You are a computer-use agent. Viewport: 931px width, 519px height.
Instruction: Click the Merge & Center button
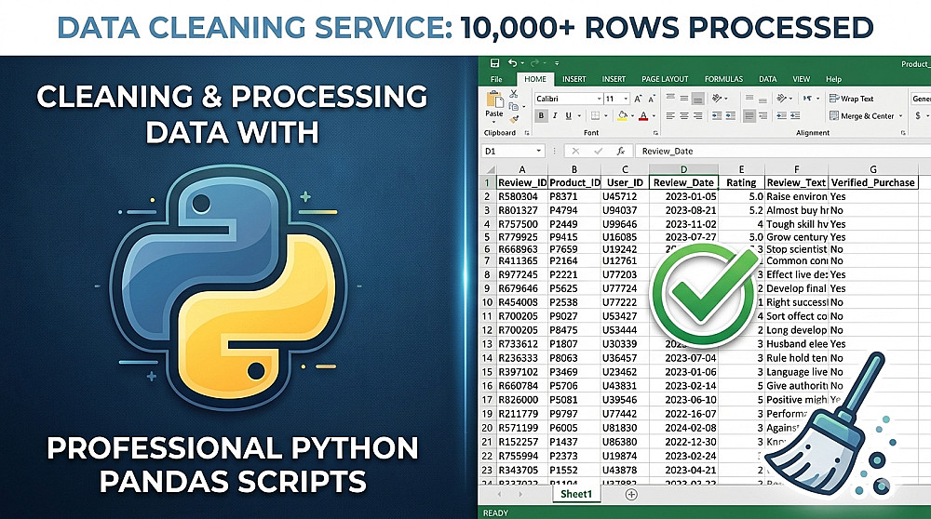(x=861, y=115)
